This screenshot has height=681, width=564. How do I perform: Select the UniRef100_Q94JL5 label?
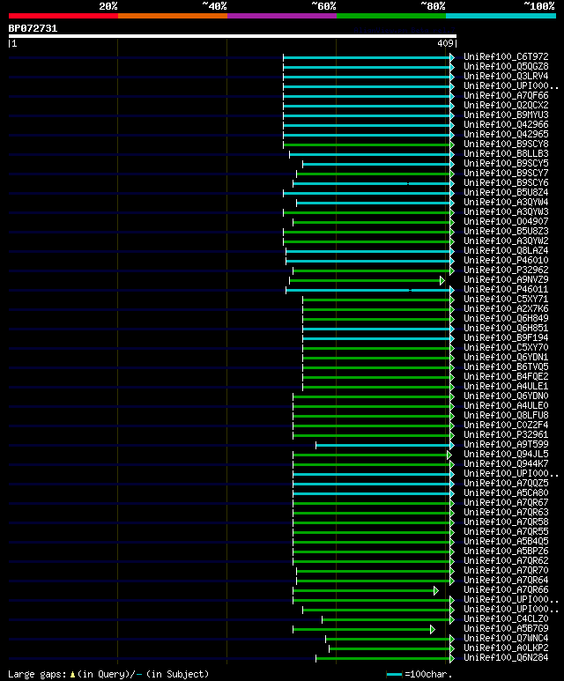click(506, 455)
